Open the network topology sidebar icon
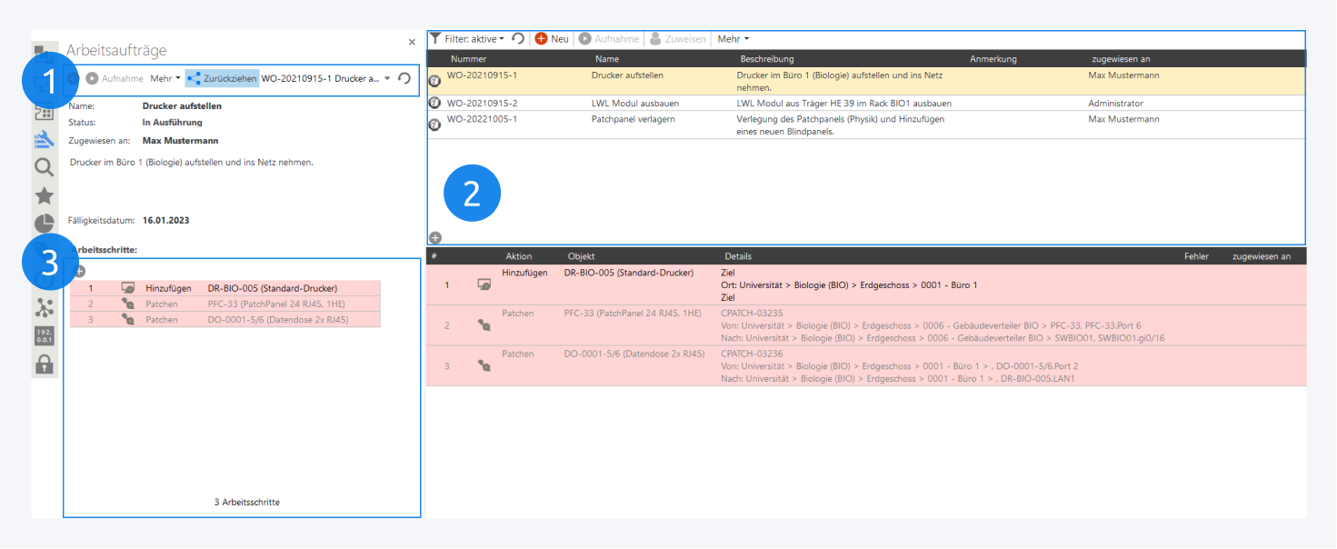Screen dimensions: 1337x549 click(x=44, y=307)
